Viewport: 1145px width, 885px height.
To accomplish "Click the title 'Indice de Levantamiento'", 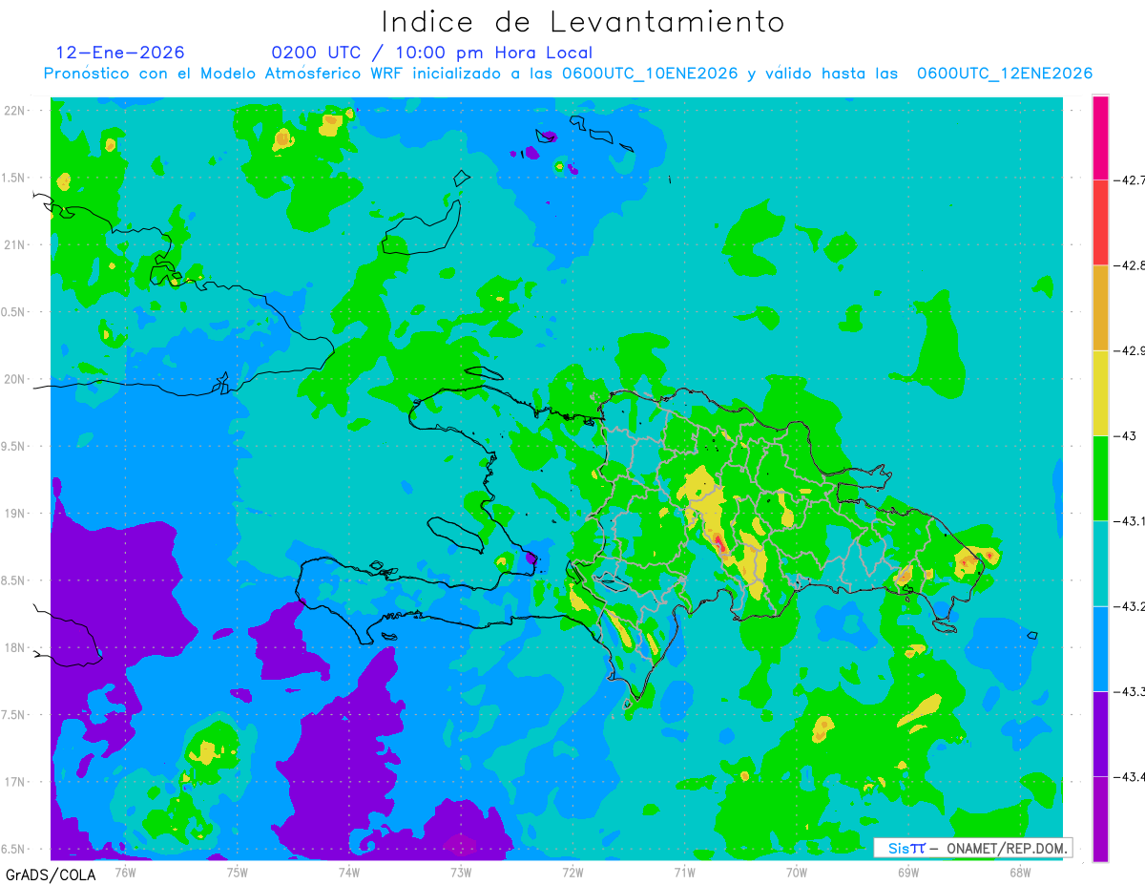I will (x=583, y=22).
